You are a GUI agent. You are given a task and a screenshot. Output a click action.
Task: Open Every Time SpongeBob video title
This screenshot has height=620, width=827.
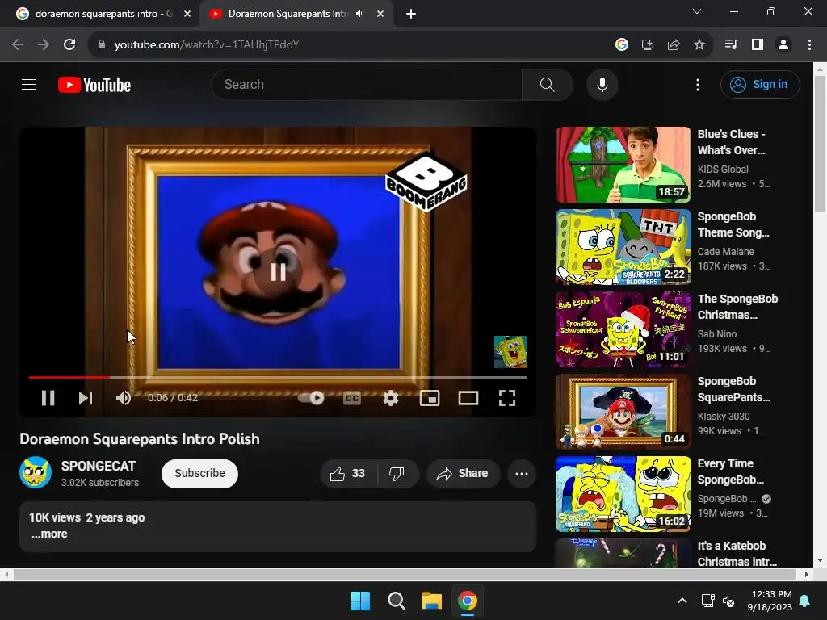pyautogui.click(x=730, y=471)
